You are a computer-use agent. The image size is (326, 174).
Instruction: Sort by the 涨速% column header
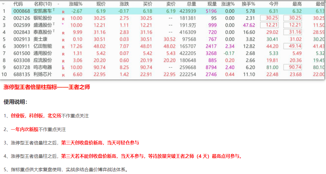[x=228, y=4]
